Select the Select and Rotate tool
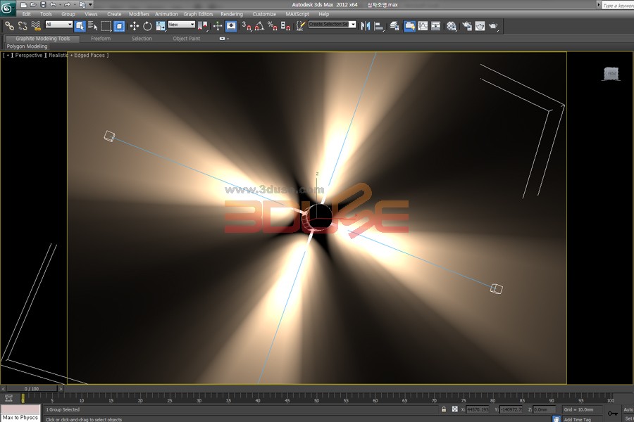 pos(147,26)
